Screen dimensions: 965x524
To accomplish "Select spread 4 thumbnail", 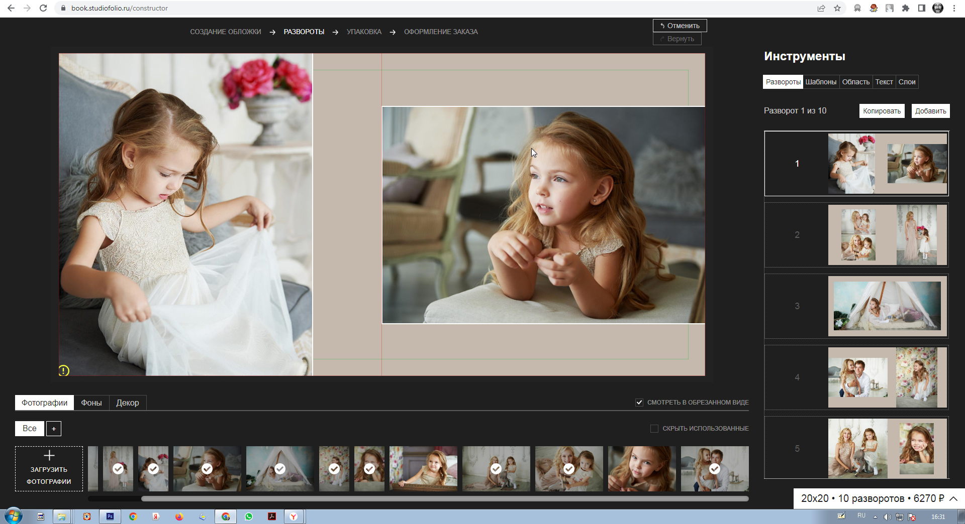I will coord(856,377).
